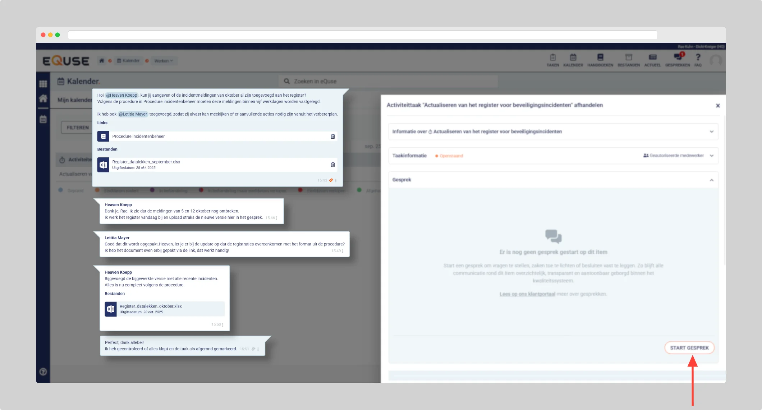The width and height of the screenshot is (762, 410).
Task: Delete the Procedure incidentenbeheer link
Action: click(x=332, y=137)
